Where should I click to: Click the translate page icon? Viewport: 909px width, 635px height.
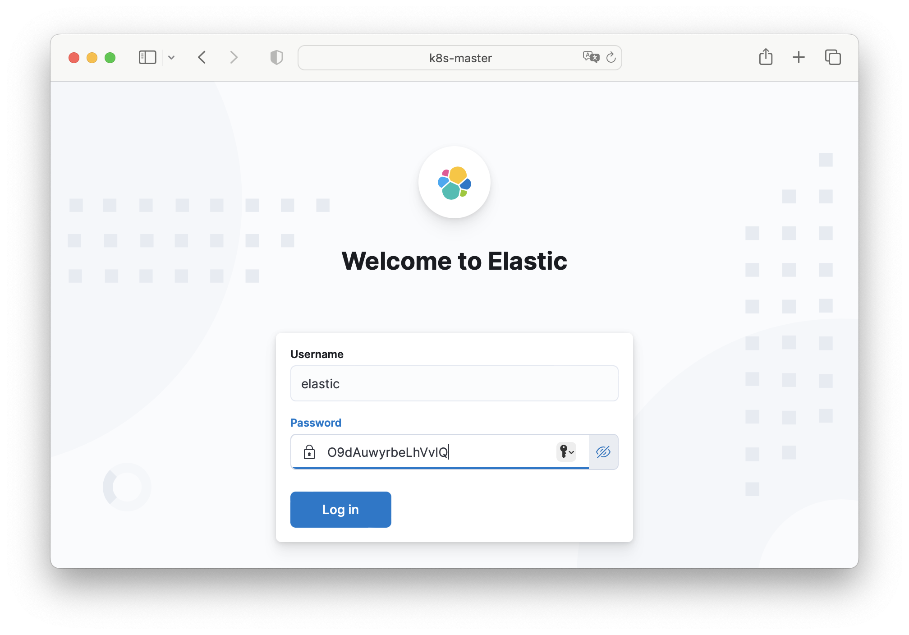[591, 57]
